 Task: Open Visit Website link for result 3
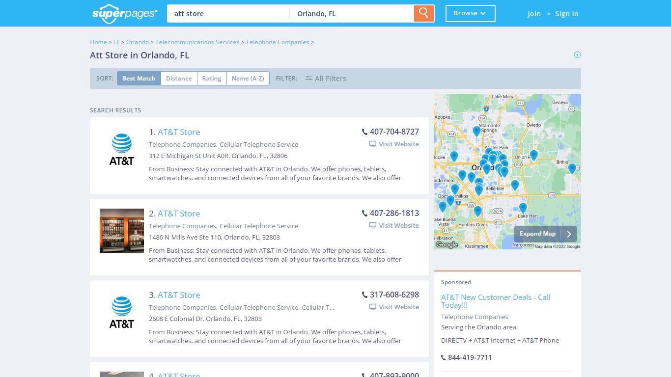[394, 307]
